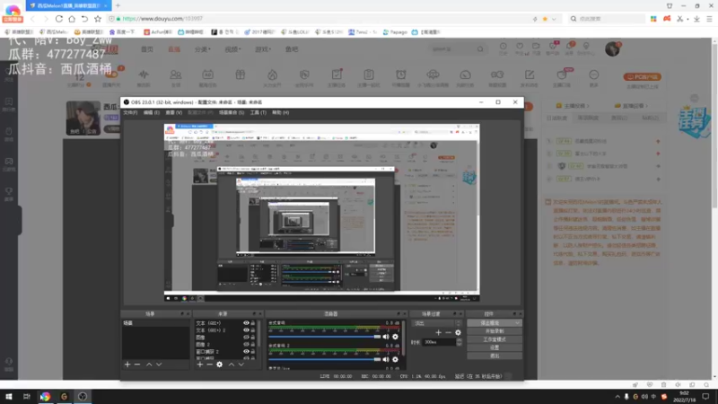Expand 分类 dropdown on Douyu nav
Screen dimensions: 718x404
pos(201,49)
